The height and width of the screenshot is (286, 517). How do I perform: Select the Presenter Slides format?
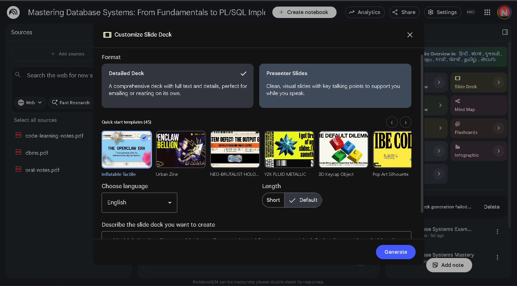(335, 86)
